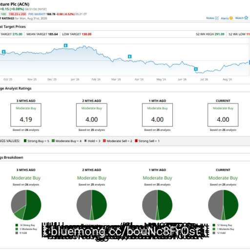Click the Hold = 3 legend swatch
This screenshot has height=250, width=250.
click(x=85, y=141)
